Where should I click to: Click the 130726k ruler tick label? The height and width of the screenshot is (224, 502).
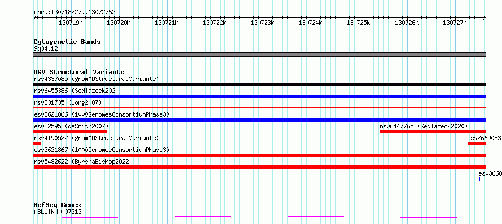[407, 23]
